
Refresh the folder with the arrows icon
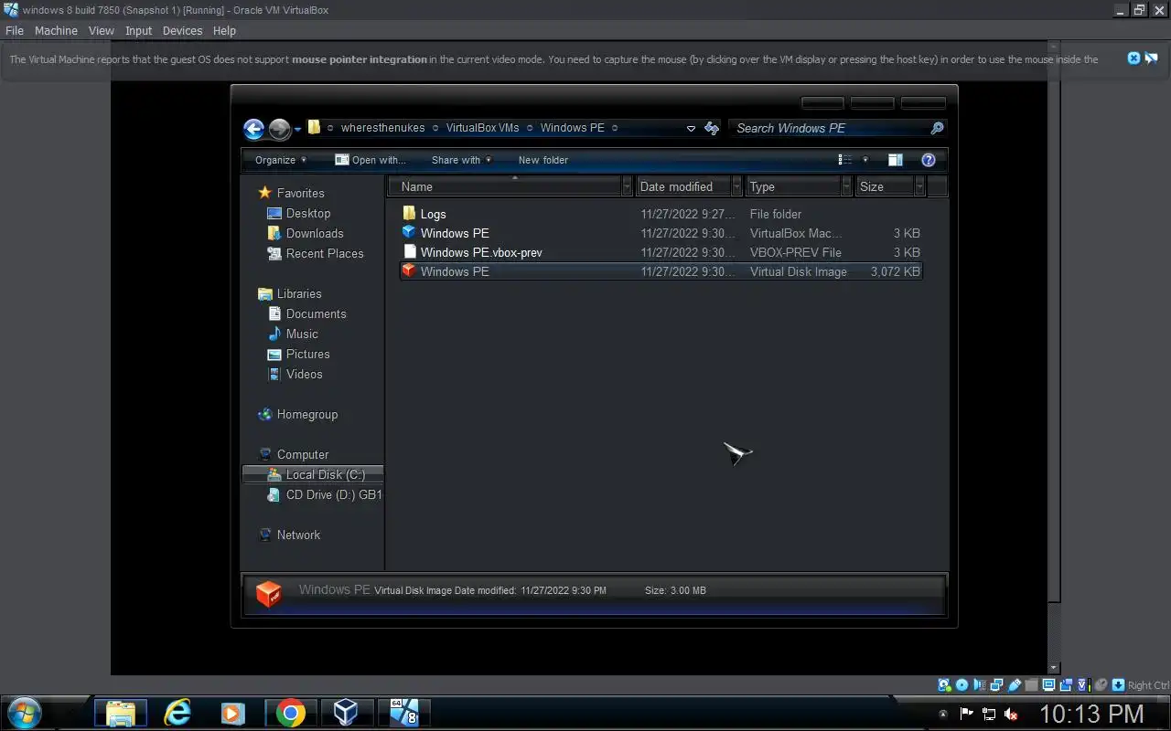[712, 129]
